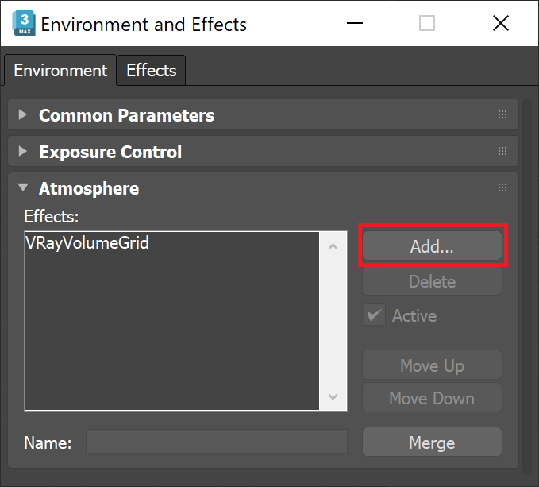The height and width of the screenshot is (487, 539).
Task: Click the Add... button
Action: coord(432,246)
